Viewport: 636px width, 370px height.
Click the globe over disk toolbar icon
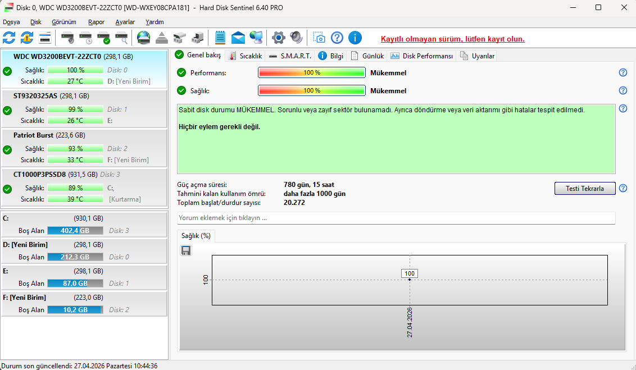(144, 38)
